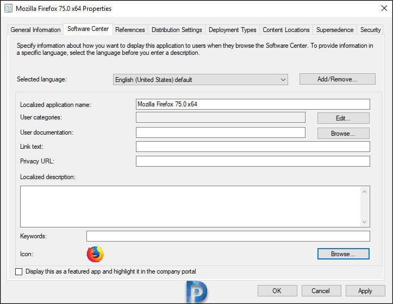Select the Distribution Settings tab
Viewport: 393px width, 304px height.
pos(177,30)
